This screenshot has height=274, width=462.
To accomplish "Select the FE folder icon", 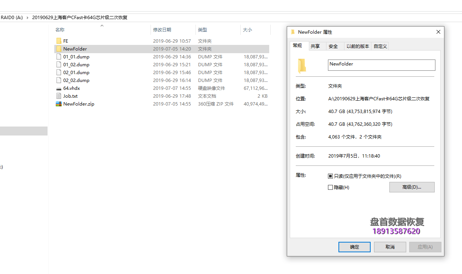I will [59, 41].
